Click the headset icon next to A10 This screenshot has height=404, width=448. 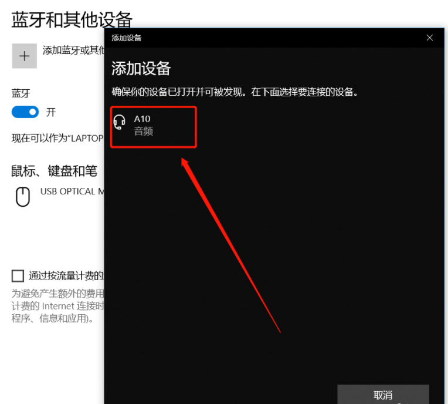119,122
